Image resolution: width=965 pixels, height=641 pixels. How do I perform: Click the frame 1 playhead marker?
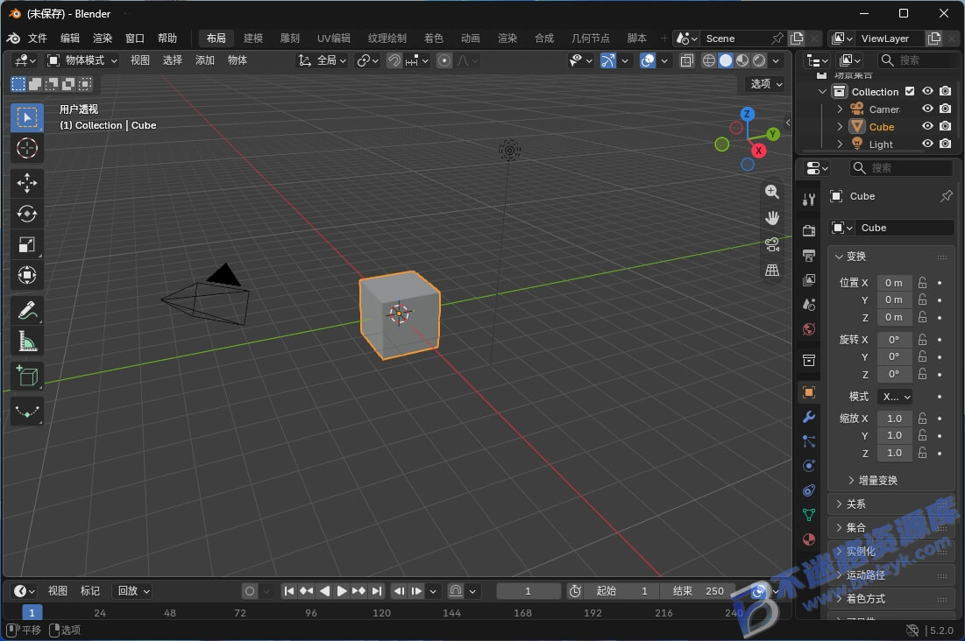click(x=32, y=613)
